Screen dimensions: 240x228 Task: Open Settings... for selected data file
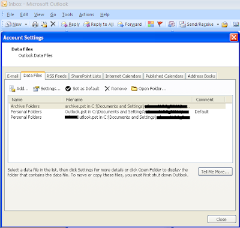47,89
